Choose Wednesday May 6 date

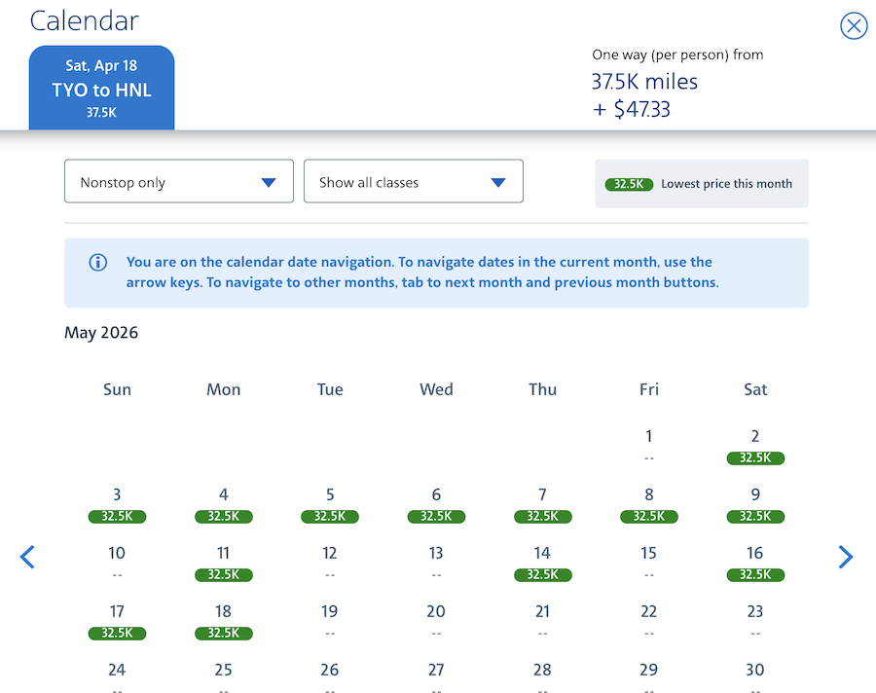coord(436,504)
